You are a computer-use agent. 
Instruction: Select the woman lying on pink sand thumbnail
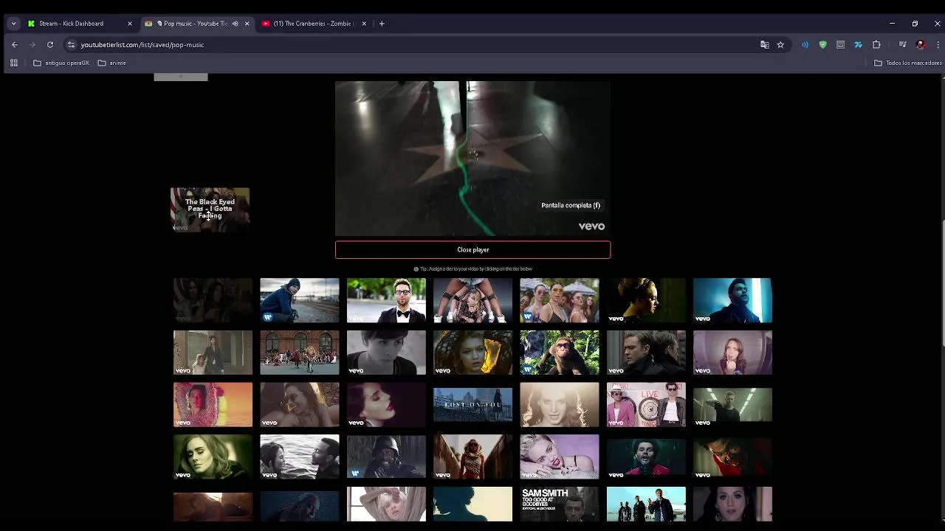click(213, 404)
